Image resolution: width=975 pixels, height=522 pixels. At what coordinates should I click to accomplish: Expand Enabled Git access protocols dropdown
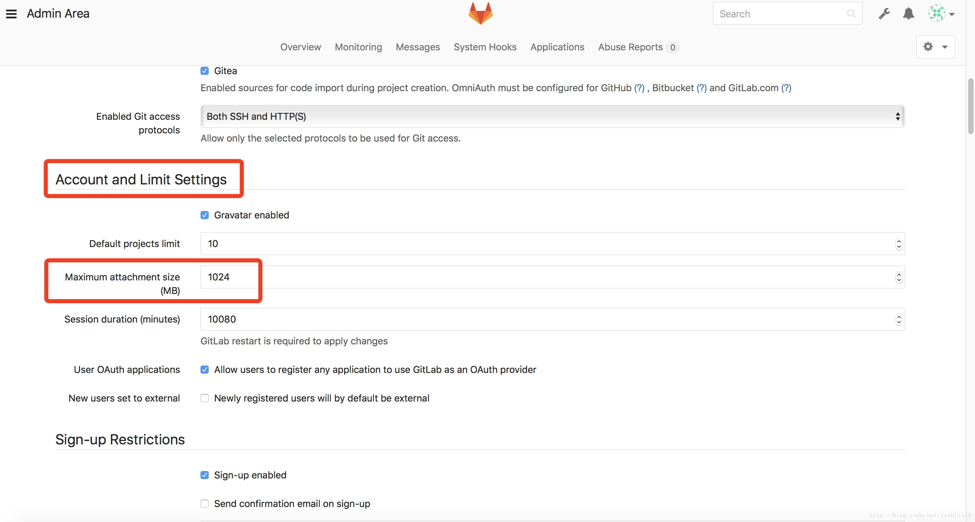(553, 116)
